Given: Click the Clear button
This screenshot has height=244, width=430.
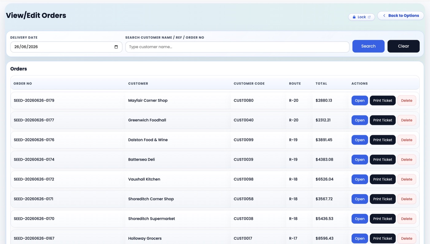Looking at the screenshot, I should [403, 46].
